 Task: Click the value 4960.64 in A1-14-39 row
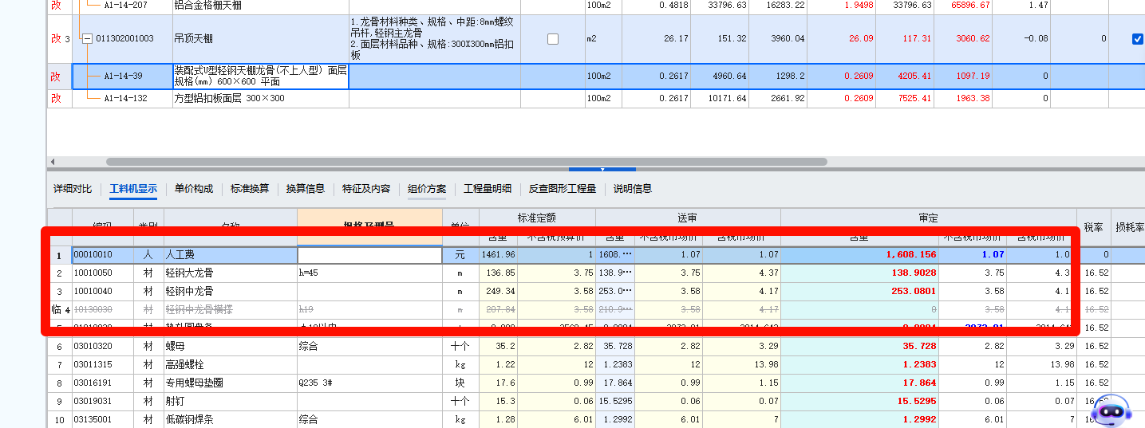[x=721, y=77]
